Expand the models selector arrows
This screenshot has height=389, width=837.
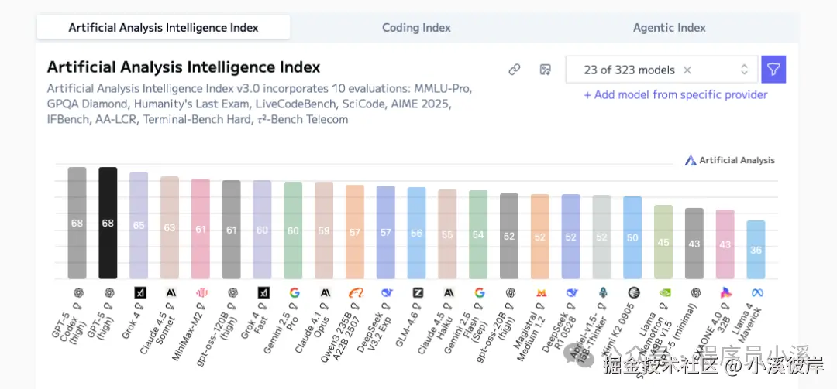[744, 70]
